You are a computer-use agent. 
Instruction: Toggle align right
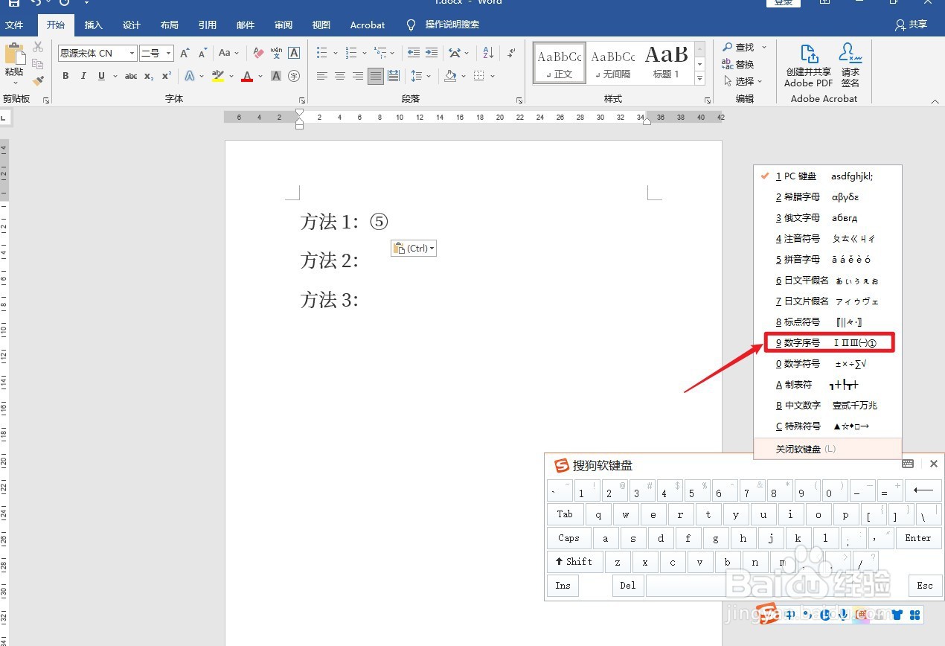[358, 76]
